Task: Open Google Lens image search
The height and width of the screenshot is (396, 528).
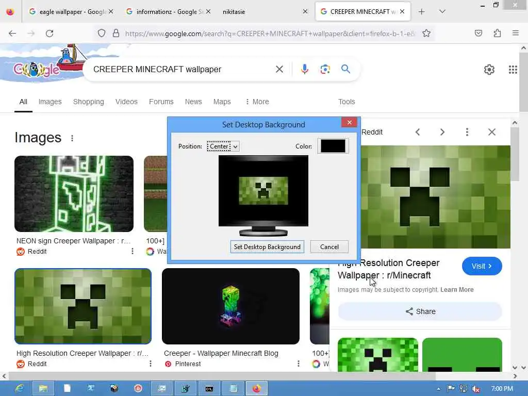Action: pyautogui.click(x=325, y=70)
